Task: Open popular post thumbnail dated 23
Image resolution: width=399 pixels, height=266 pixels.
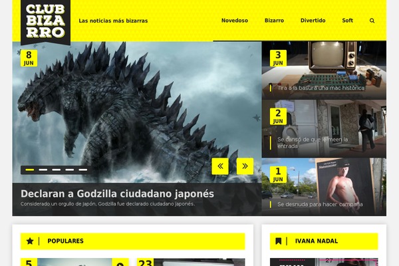Action: coord(191,262)
